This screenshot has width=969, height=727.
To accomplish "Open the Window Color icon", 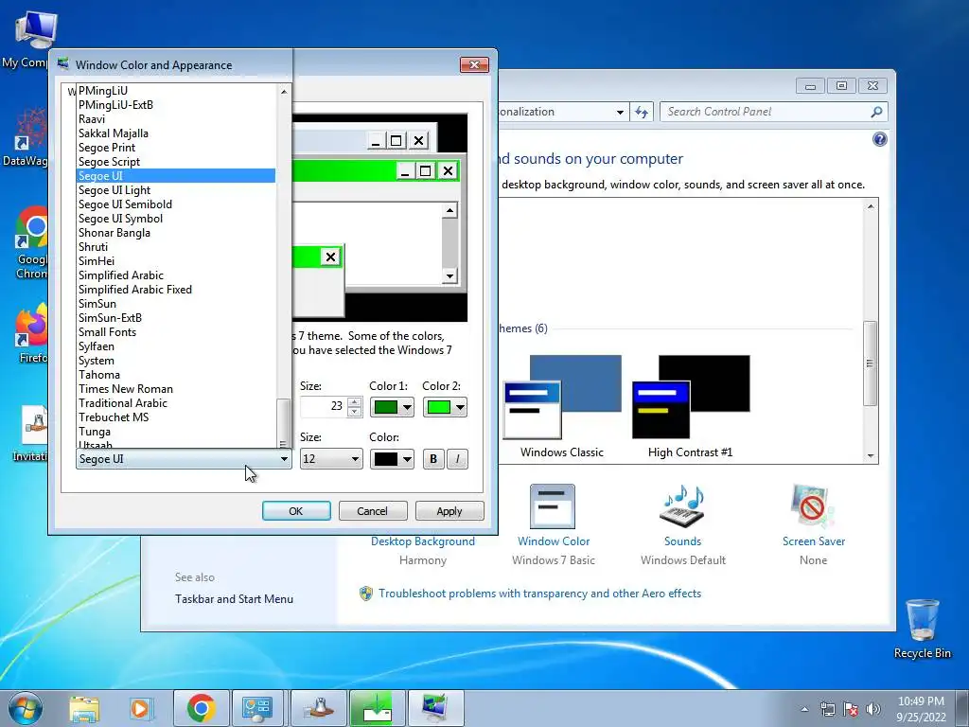I will pos(553,506).
